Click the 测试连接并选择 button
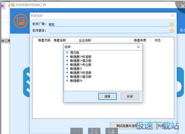Image resolution: width=185 pixels, height=134 pixels. point(127,126)
